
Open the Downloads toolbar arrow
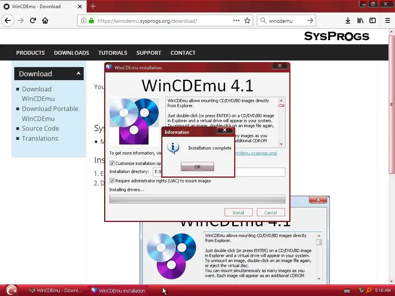348,20
